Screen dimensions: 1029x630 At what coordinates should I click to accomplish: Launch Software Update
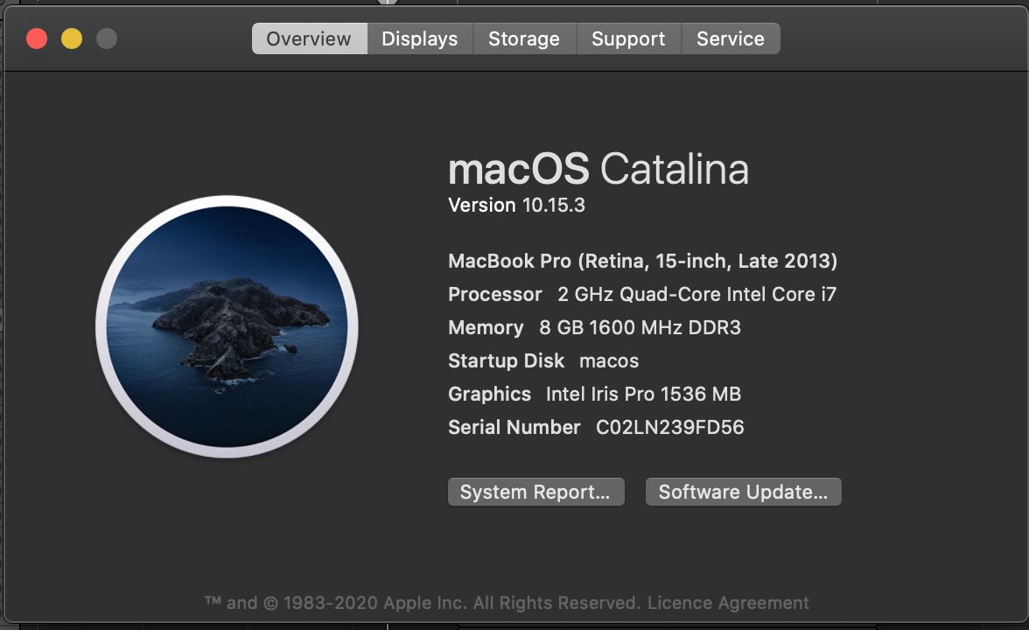(x=743, y=492)
